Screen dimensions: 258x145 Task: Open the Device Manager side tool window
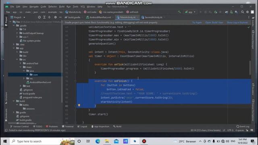point(253,39)
